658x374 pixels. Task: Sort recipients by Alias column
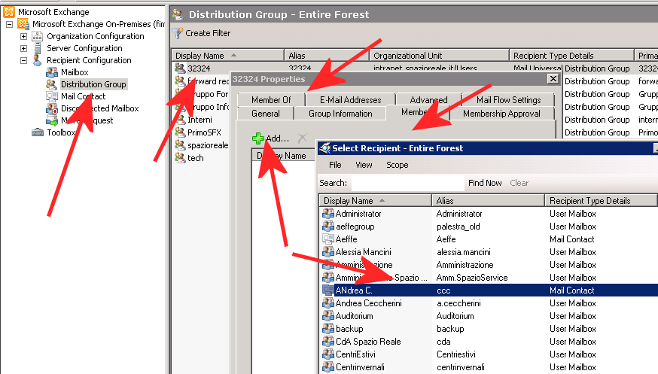click(488, 201)
